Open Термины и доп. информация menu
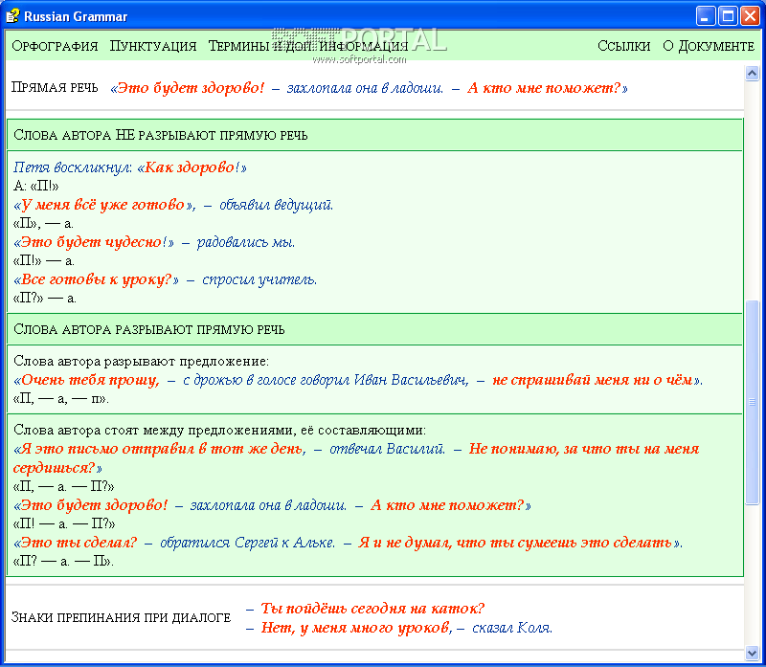766x667 pixels. tap(307, 46)
